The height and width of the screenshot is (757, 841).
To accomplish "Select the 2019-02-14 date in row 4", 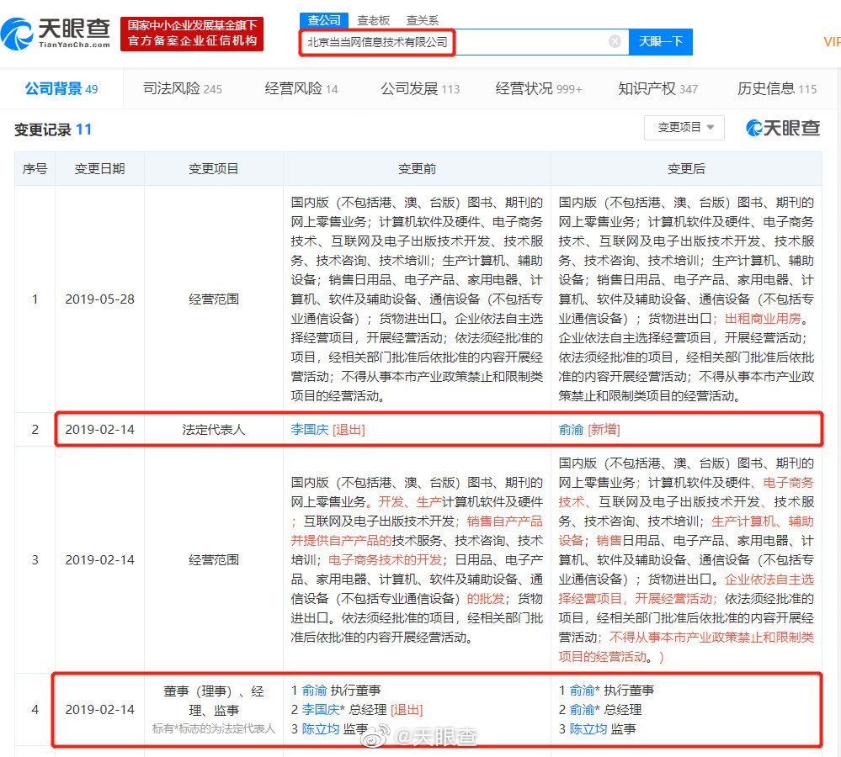I will pos(100,709).
